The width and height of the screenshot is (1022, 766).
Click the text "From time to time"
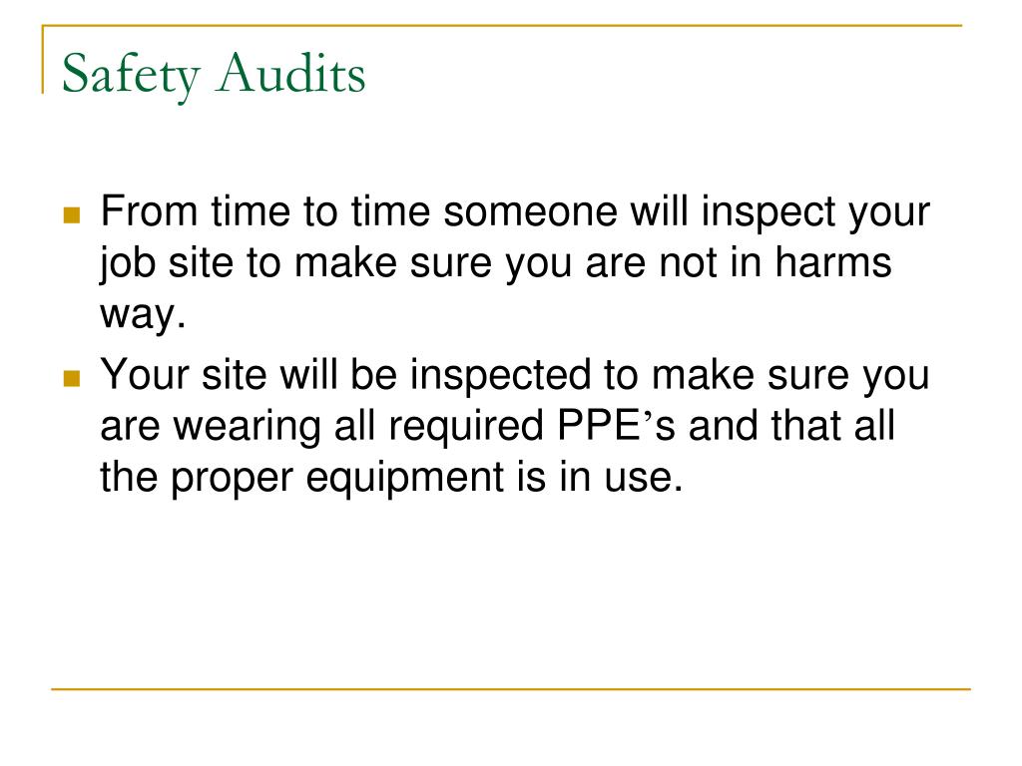(265, 211)
